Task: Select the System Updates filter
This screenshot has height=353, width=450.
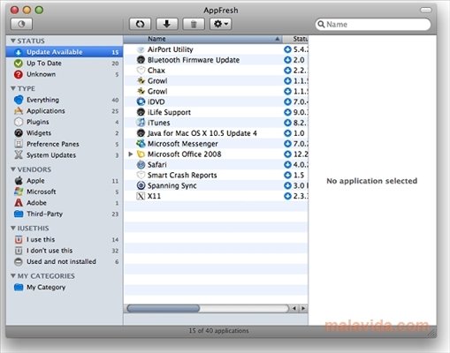Action: pos(65,155)
